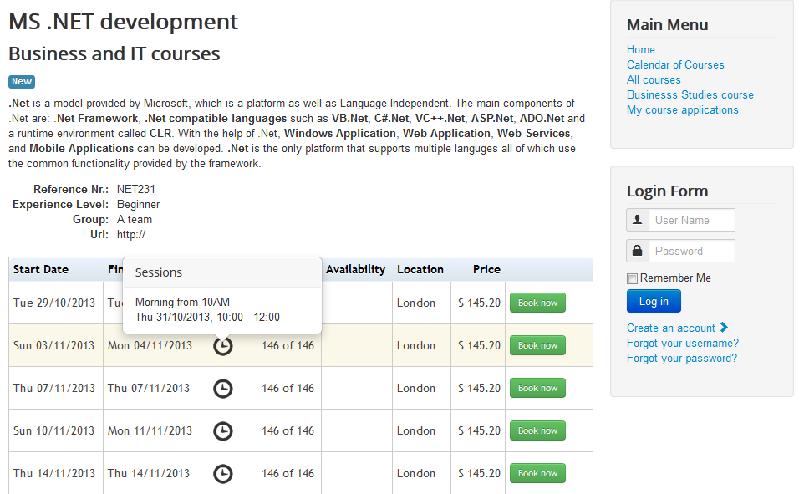Viewport: 804px width, 494px height.
Task: Open Calendar of Courses menu item
Action: pos(675,64)
